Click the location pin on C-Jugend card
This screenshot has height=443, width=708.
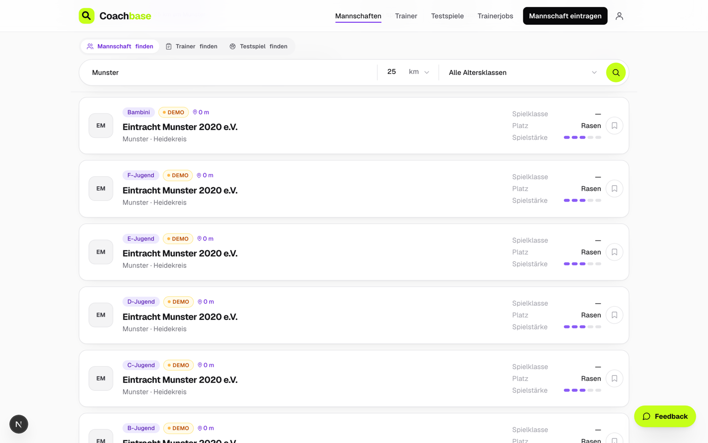click(200, 365)
